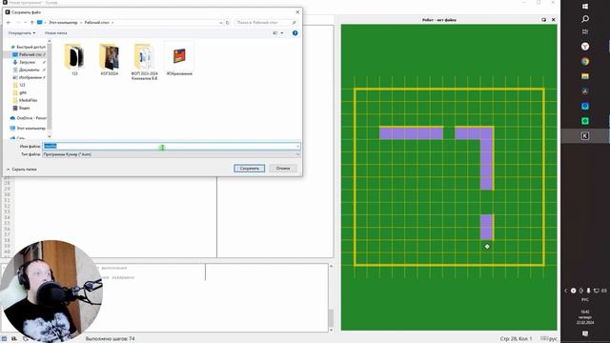Open the Упорядочить menu
610x343 pixels.
(22, 33)
